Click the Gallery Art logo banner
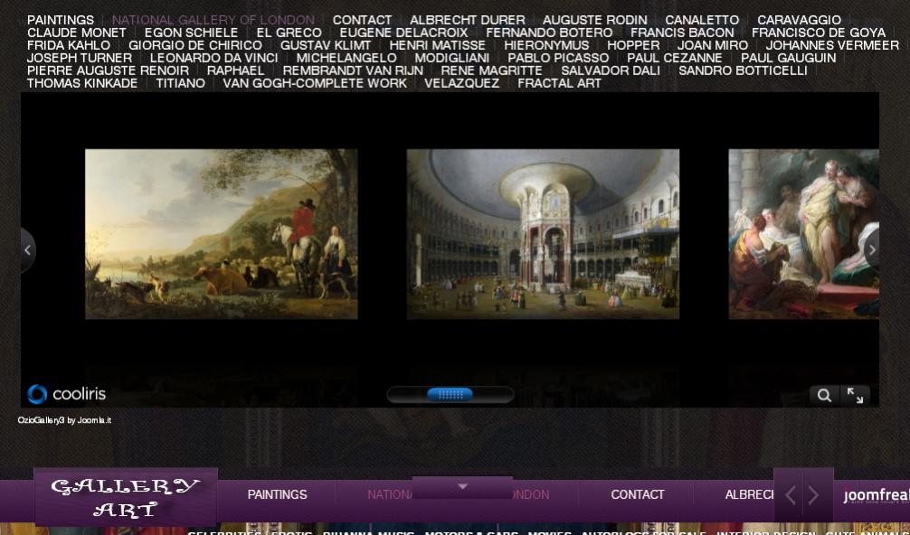Viewport: 910px width, 535px height. tap(126, 497)
